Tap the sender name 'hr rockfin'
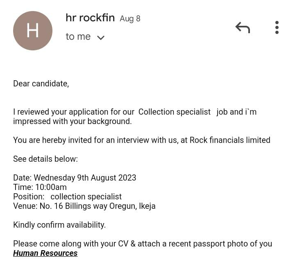Screen dimensions: 295x269 pos(90,18)
